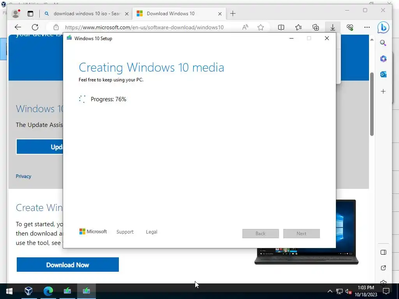Add a sidebar app with plus icon
This screenshot has height=299, width=399.
(x=383, y=91)
